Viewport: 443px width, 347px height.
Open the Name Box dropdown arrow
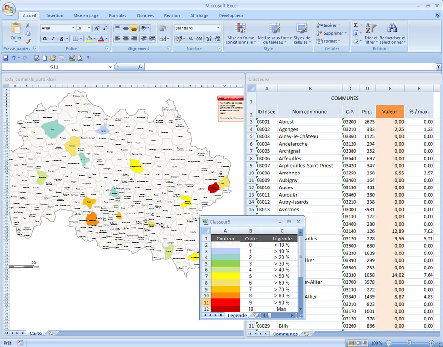pyautogui.click(x=110, y=67)
